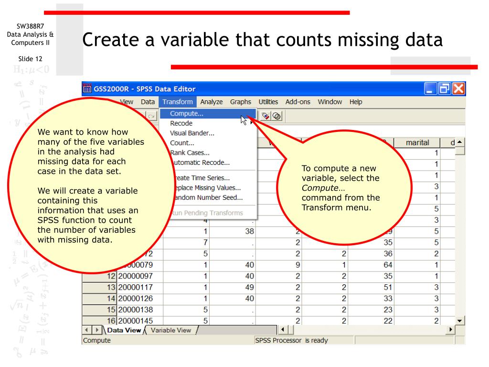Viewport: 489px width, 367px height.
Task: Open the View menu
Action: click(127, 102)
